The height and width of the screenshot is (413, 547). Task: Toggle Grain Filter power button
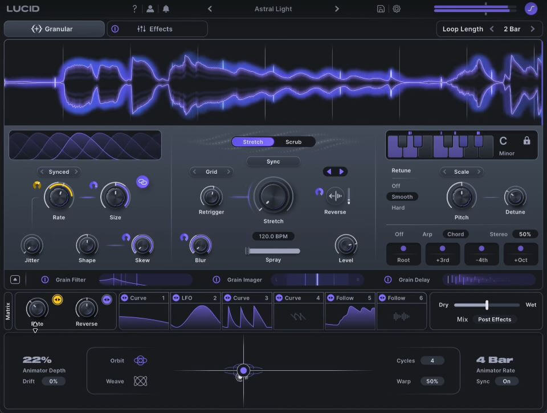[x=45, y=279]
